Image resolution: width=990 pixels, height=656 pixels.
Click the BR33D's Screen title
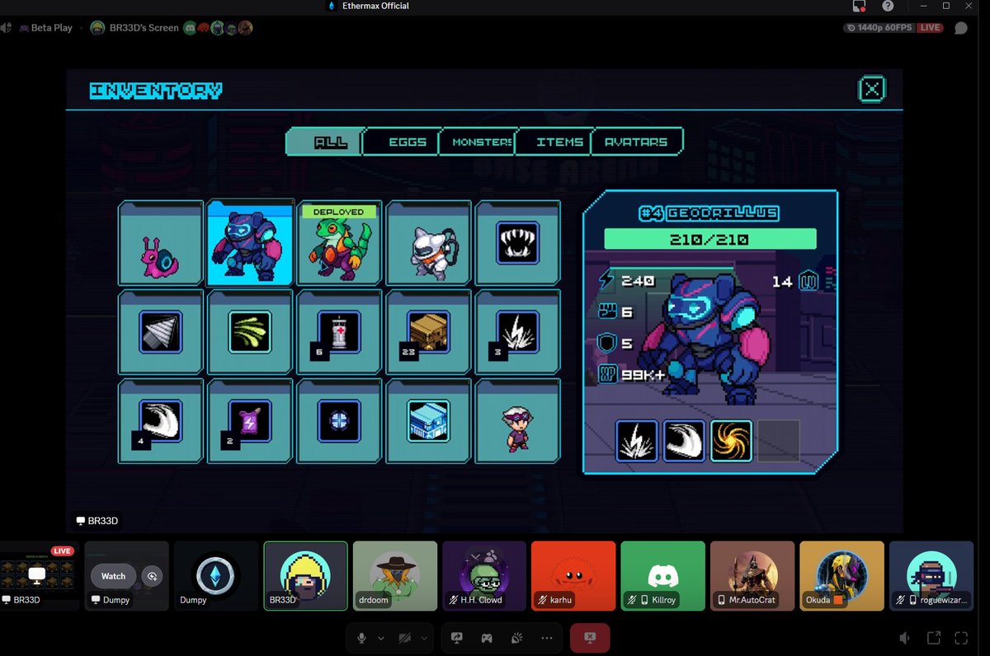pyautogui.click(x=144, y=27)
